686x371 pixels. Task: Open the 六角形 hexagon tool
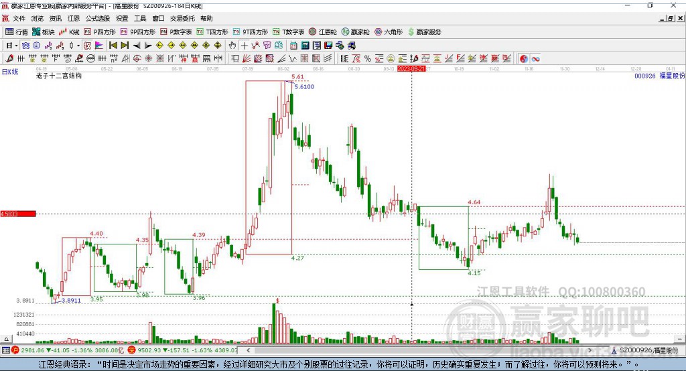tap(389, 32)
